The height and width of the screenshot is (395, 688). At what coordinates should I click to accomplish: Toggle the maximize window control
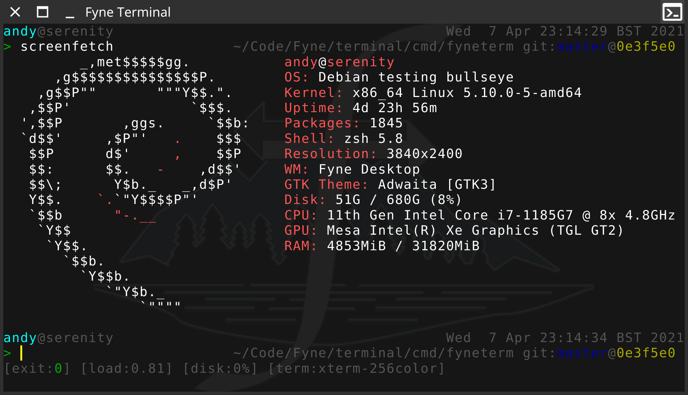point(43,12)
